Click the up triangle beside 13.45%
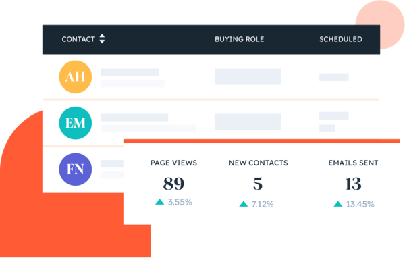The width and height of the screenshot is (405, 258). tap(338, 204)
